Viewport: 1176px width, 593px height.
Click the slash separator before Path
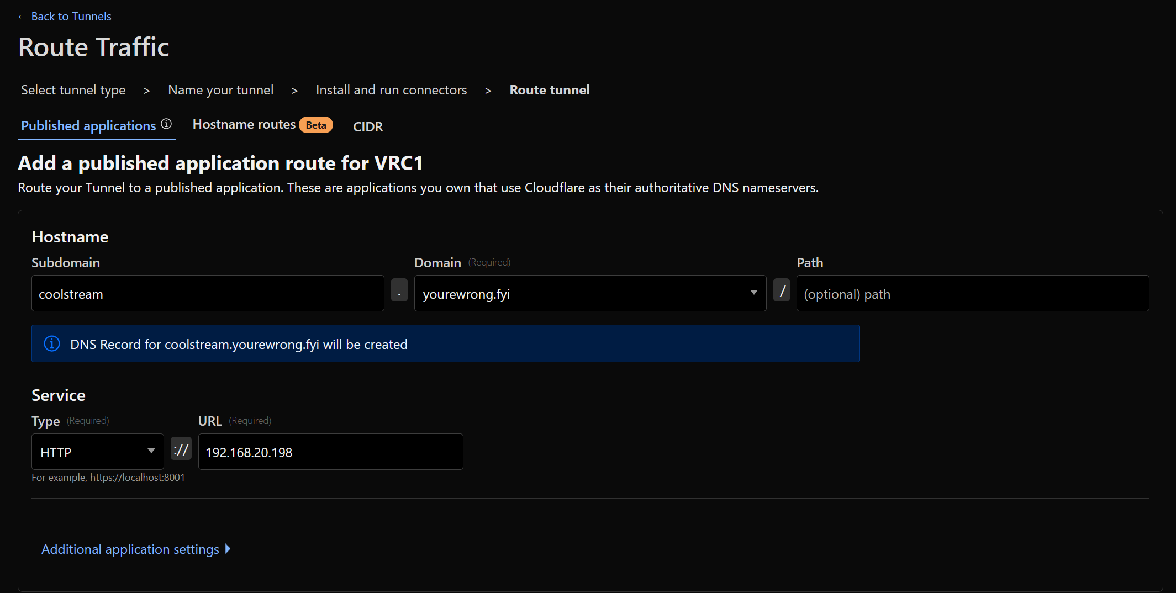tap(782, 291)
